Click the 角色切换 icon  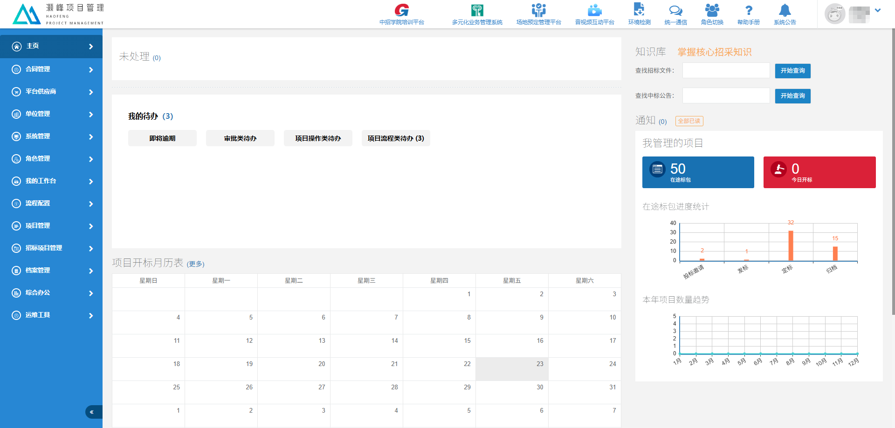click(712, 10)
